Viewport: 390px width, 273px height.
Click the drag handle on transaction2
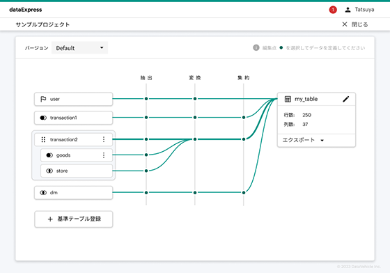coord(43,139)
